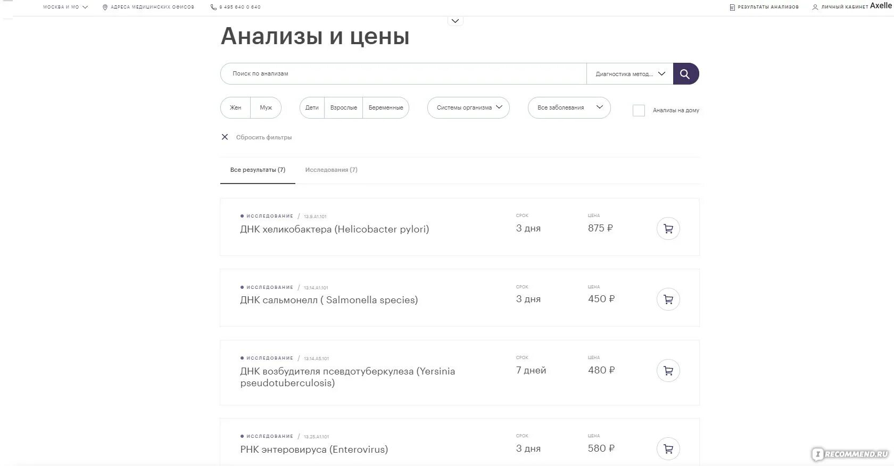Toggle the 'Беременные' filter
Image resolution: width=894 pixels, height=466 pixels.
(x=386, y=107)
